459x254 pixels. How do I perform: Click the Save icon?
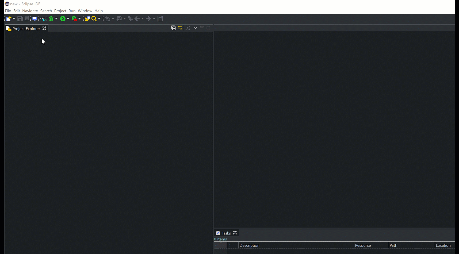(20, 19)
